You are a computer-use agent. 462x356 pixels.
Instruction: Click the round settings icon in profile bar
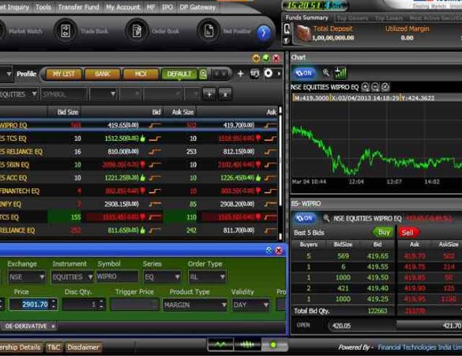coord(269,74)
